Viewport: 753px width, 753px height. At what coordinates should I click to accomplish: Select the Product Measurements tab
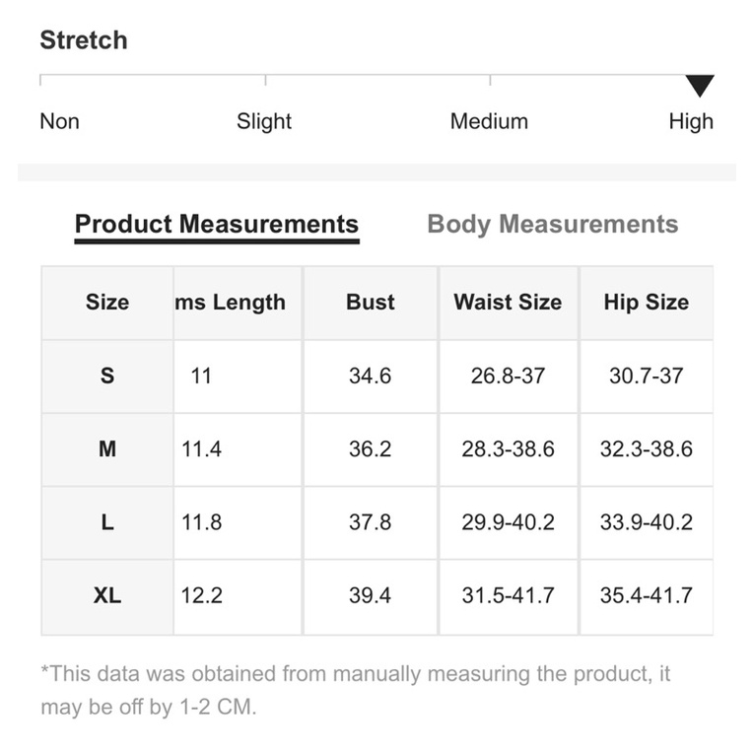pos(217,225)
